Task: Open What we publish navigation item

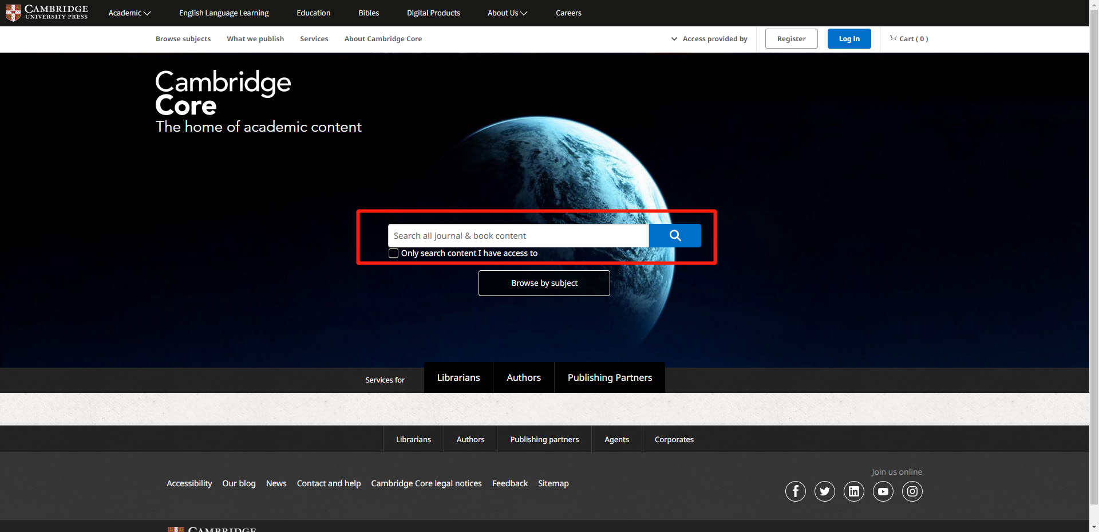Action: (x=255, y=38)
